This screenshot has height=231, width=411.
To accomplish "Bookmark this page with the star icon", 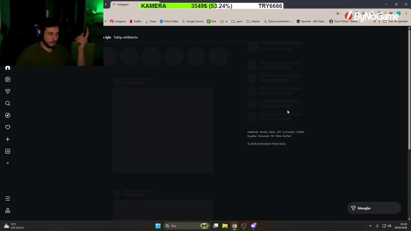I will [337, 13].
